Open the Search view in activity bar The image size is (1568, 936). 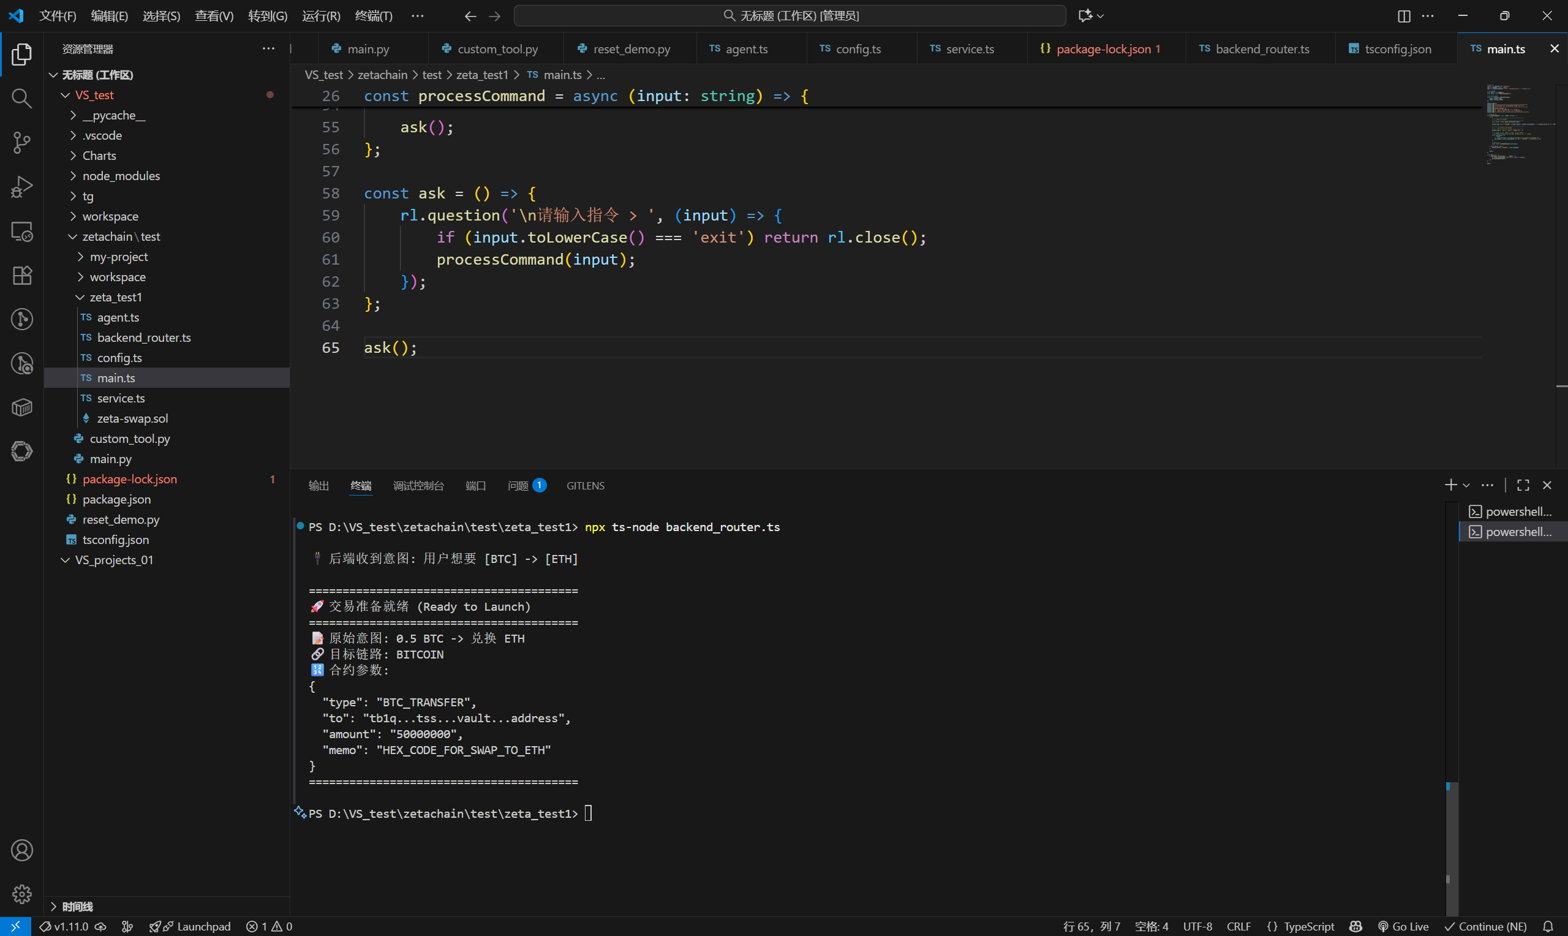tap(21, 99)
